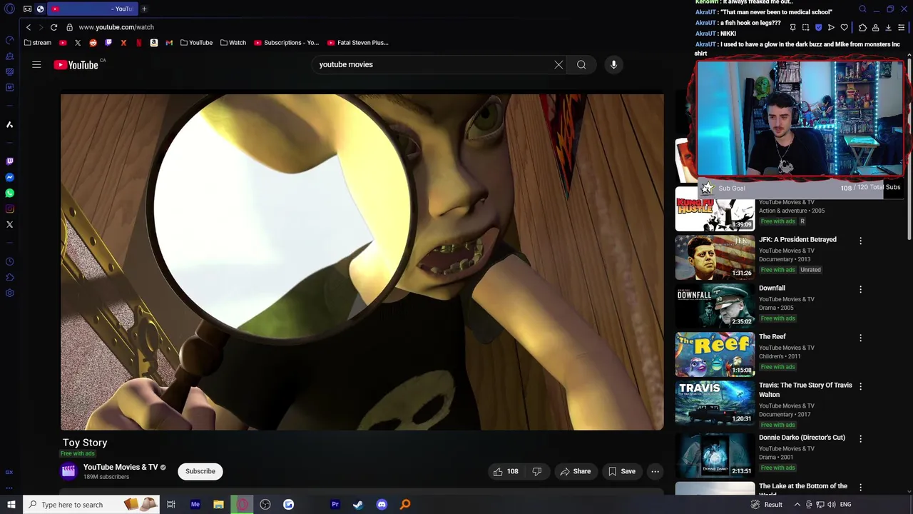Go to YouTube home via logo
This screenshot has width=913, height=514.
pos(76,65)
